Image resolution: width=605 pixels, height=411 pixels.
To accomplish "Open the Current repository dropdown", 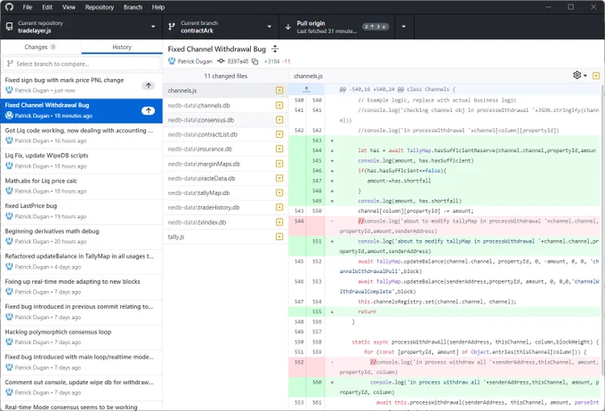I will [x=82, y=27].
